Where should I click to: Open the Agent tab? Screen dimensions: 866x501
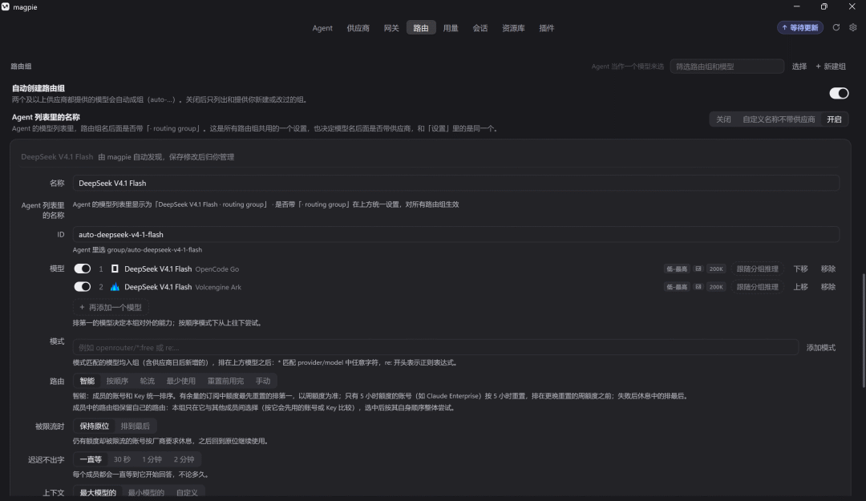click(x=322, y=28)
